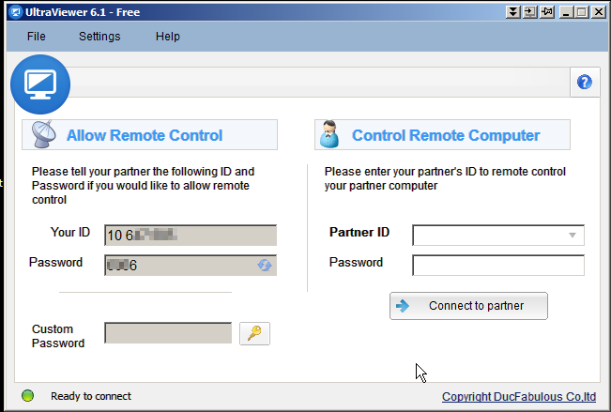Click the Custom Password input field
This screenshot has width=611, height=412.
coord(168,333)
